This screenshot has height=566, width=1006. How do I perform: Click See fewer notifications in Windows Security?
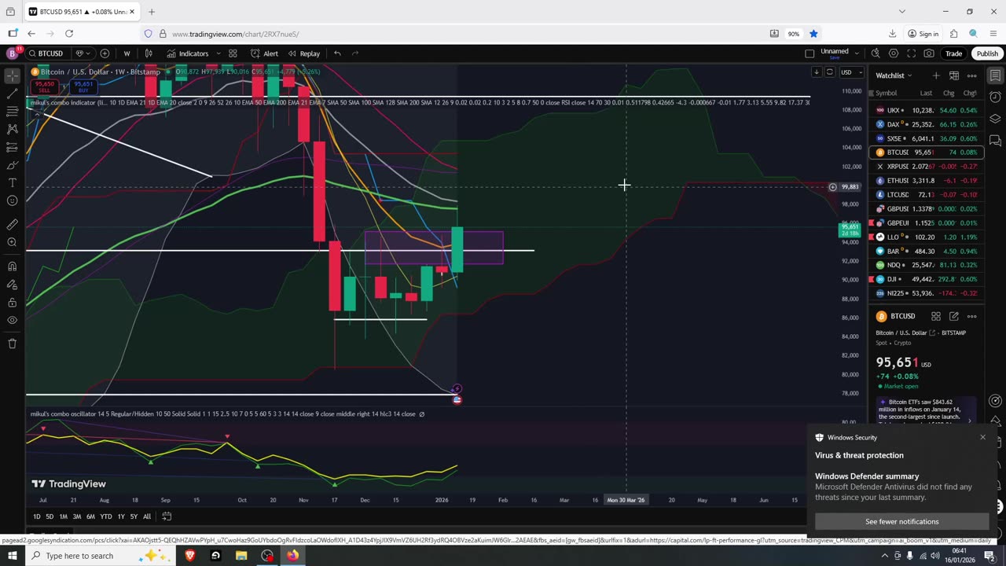click(x=901, y=521)
